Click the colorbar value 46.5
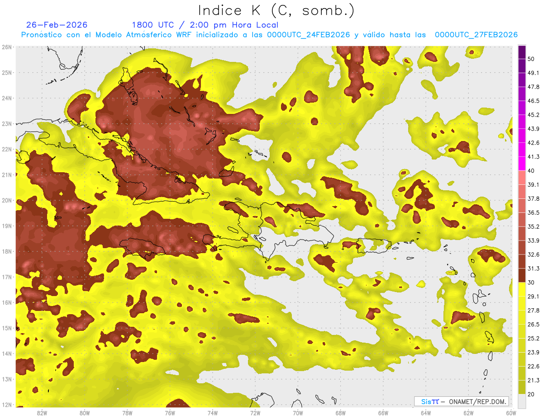 [x=533, y=101]
